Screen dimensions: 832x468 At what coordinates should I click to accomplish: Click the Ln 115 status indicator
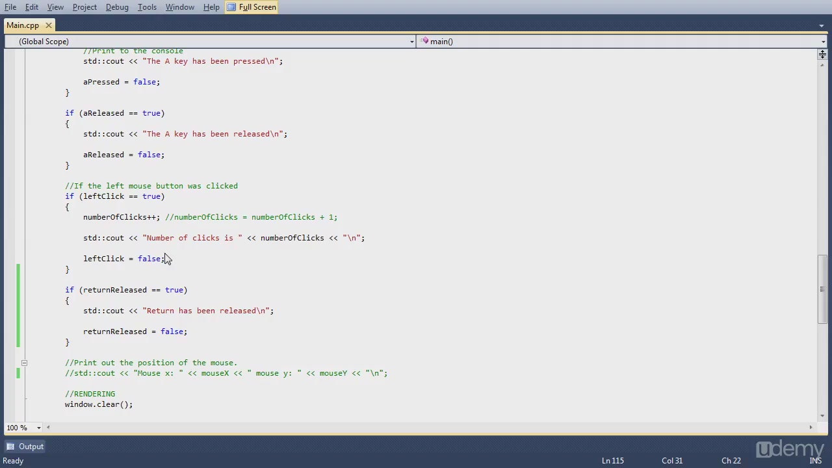[x=612, y=461]
